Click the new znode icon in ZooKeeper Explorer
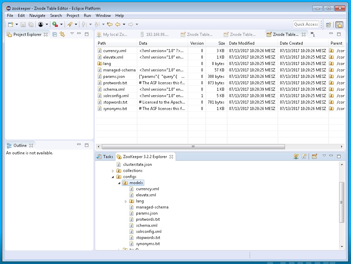This screenshot has height=264, width=351. tap(304, 156)
